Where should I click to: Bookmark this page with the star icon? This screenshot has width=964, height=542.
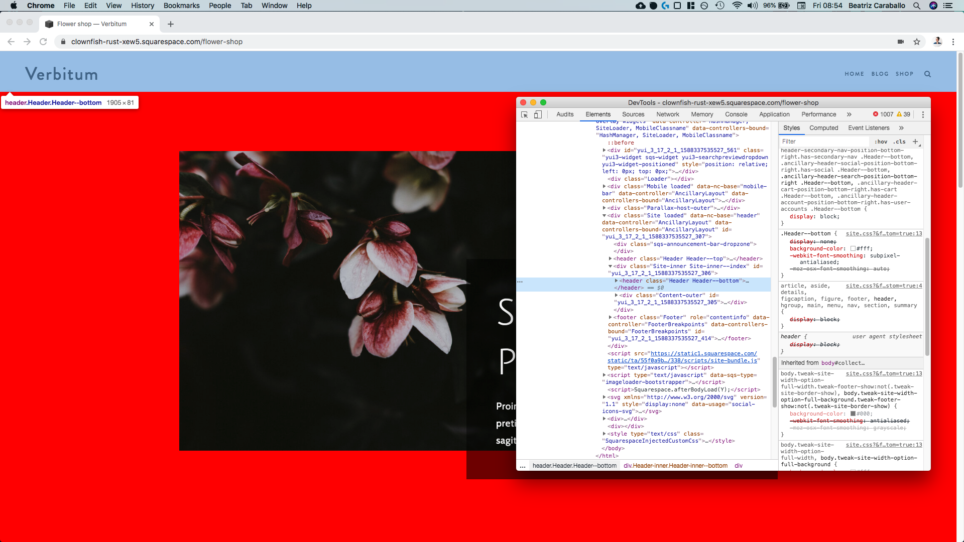click(917, 42)
